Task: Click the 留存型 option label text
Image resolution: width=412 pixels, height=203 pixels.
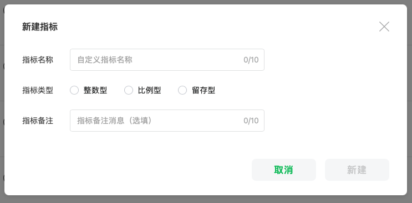Action: (204, 90)
